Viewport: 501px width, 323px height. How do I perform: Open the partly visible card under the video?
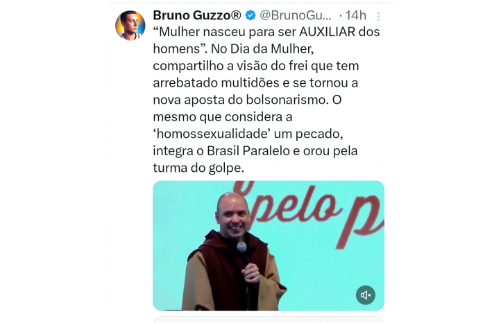pos(269,320)
